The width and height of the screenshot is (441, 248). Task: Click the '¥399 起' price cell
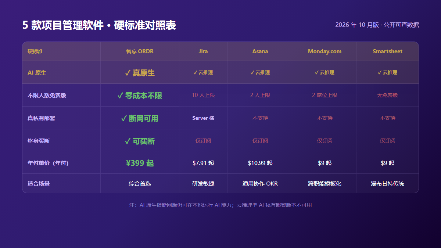coord(140,163)
